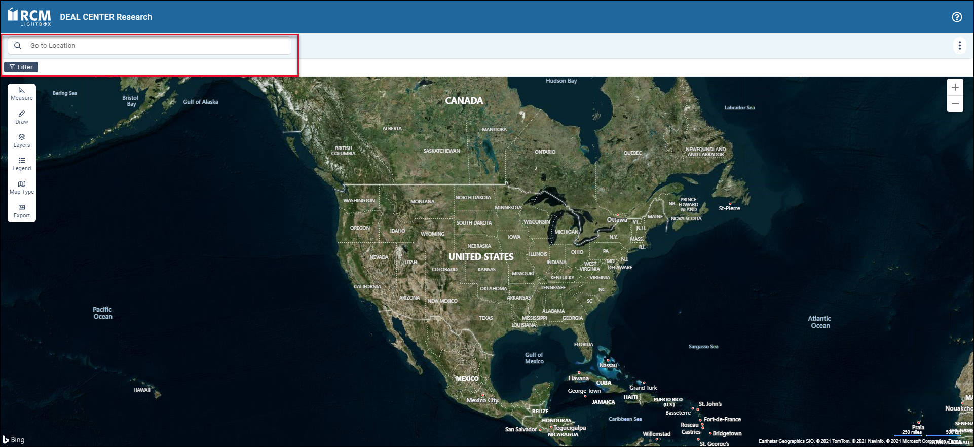Click the Bing logo on map
The width and height of the screenshot is (974, 447).
pos(14,439)
